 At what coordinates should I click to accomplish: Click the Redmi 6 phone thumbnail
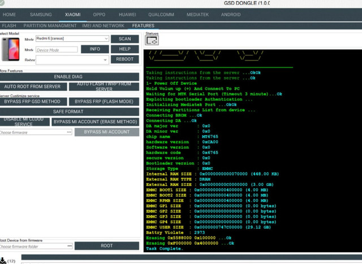click(11, 49)
